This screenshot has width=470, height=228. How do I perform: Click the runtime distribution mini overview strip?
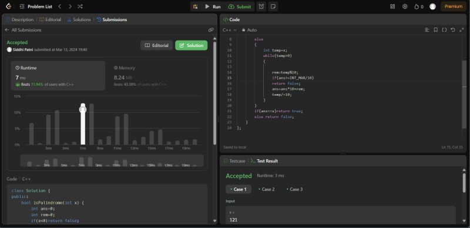pos(112,160)
